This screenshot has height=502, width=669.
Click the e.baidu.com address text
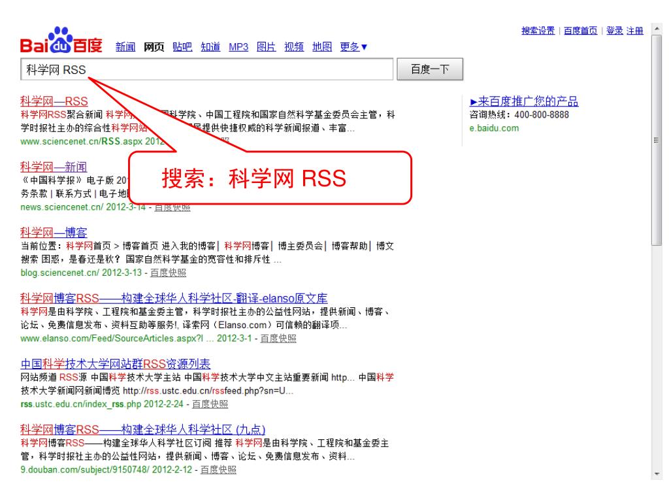(494, 128)
